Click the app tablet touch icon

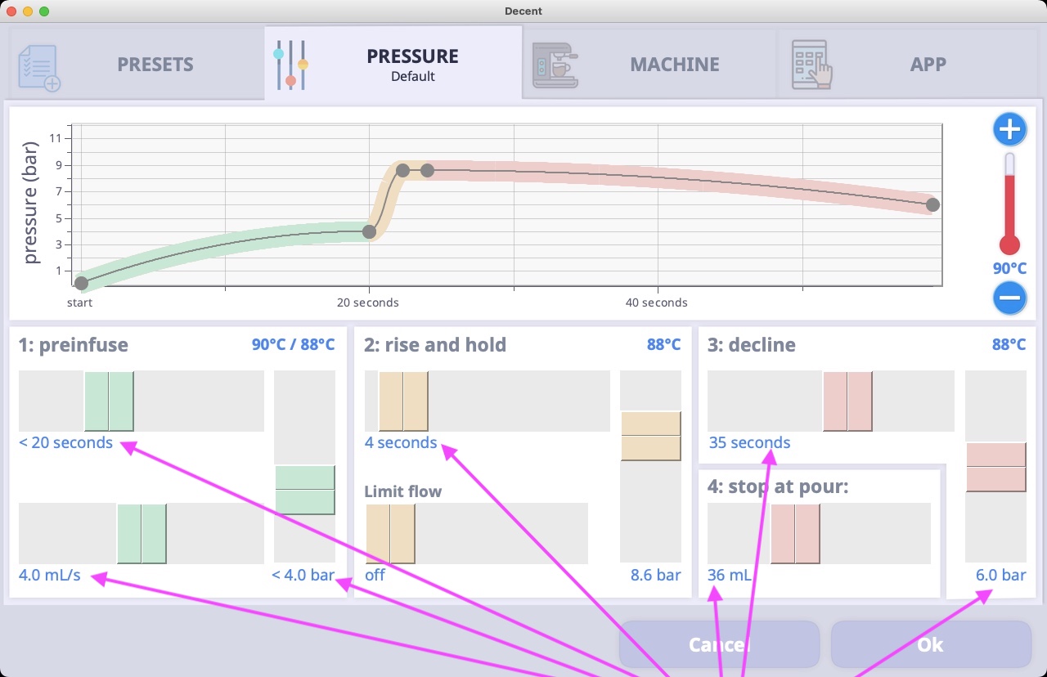(811, 65)
